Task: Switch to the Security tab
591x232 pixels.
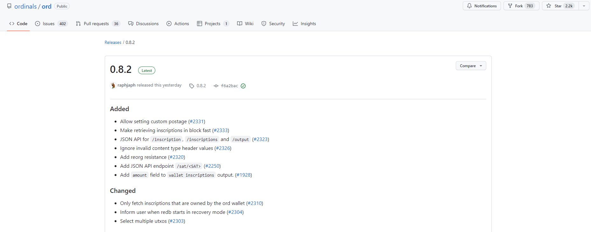Action: coord(273,24)
